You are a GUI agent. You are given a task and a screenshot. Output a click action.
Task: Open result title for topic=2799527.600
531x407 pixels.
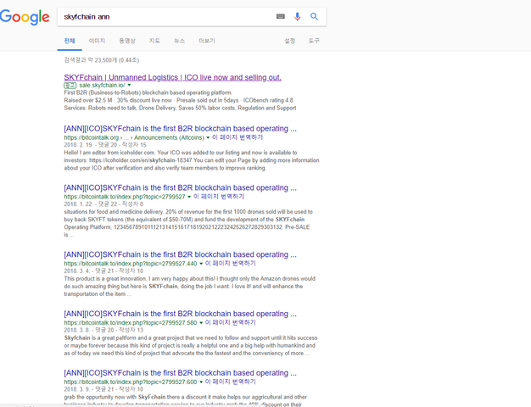(180, 373)
